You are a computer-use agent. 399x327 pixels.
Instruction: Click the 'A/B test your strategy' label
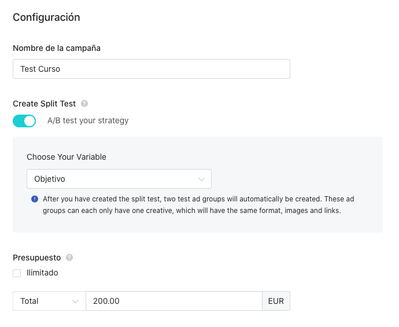coord(88,120)
